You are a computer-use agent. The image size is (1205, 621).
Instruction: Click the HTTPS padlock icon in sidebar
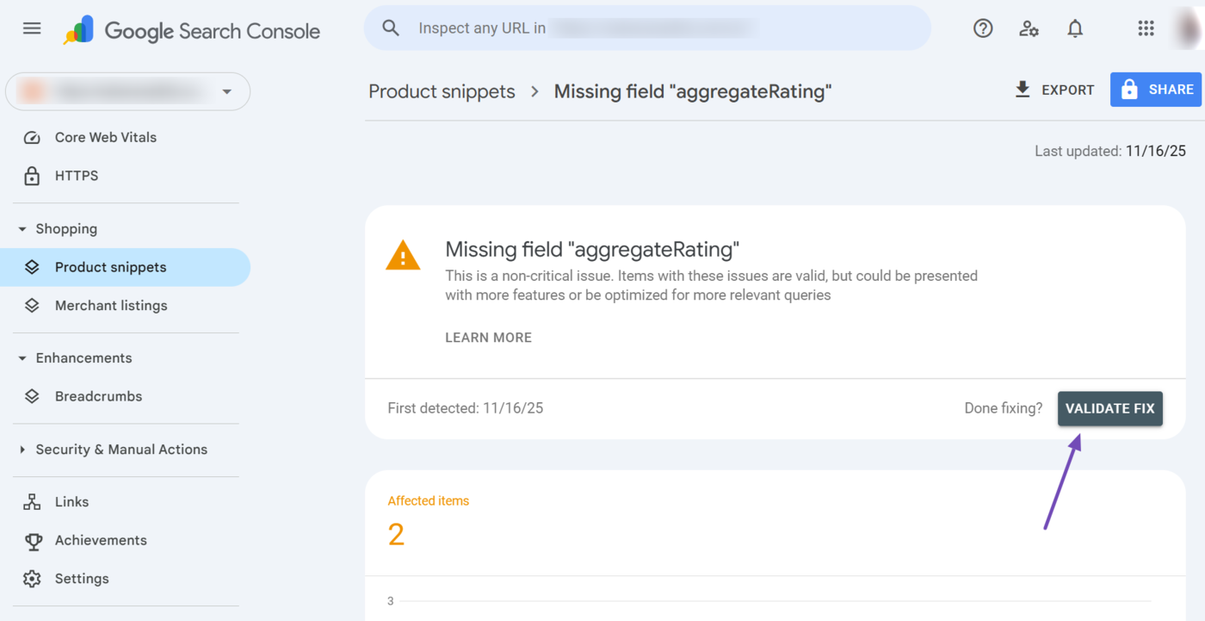[x=32, y=176]
